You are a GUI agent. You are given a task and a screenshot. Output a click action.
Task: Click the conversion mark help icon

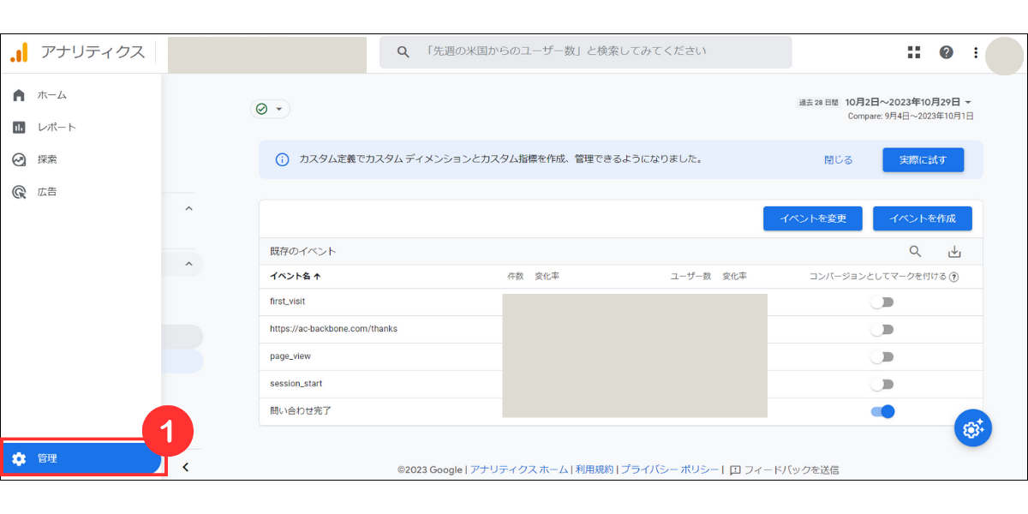pos(953,277)
